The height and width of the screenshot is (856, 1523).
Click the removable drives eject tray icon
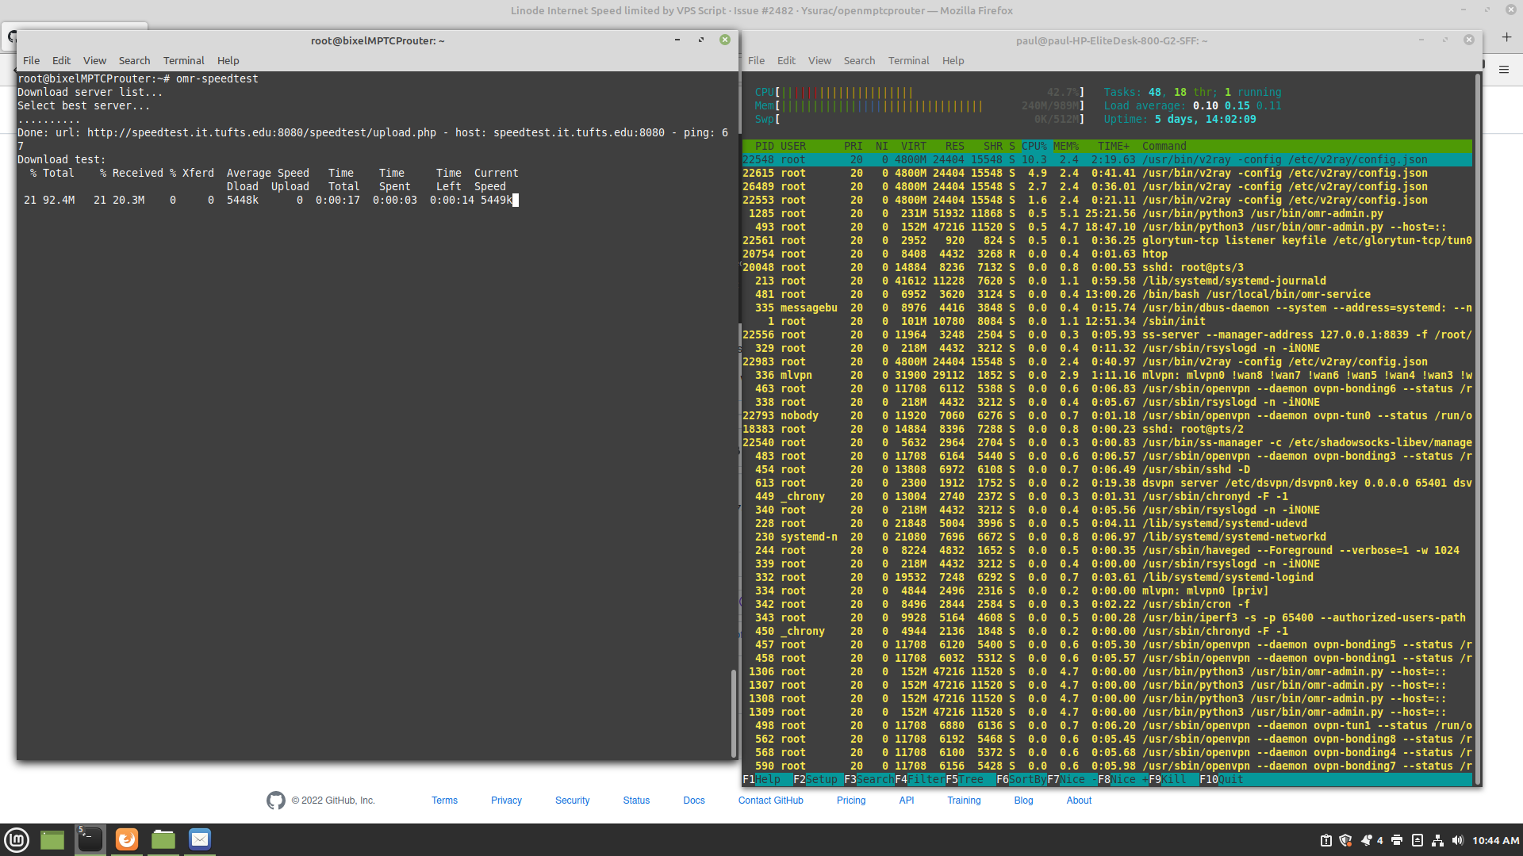click(1417, 840)
